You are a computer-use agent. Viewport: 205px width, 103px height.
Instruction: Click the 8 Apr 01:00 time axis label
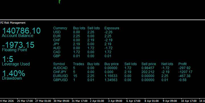click(x=151, y=101)
